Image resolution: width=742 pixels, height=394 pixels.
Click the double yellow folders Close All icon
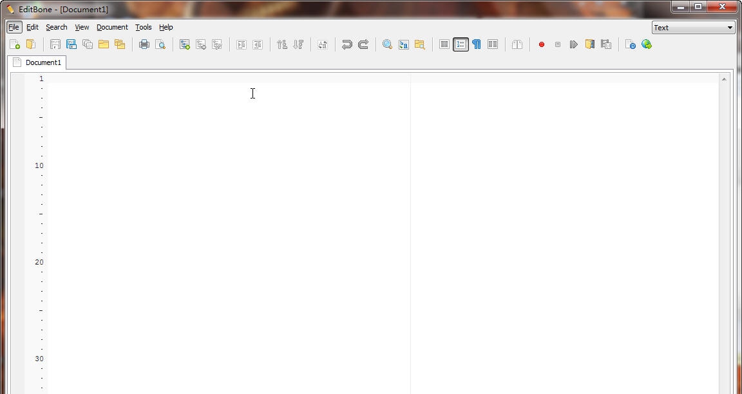point(120,44)
